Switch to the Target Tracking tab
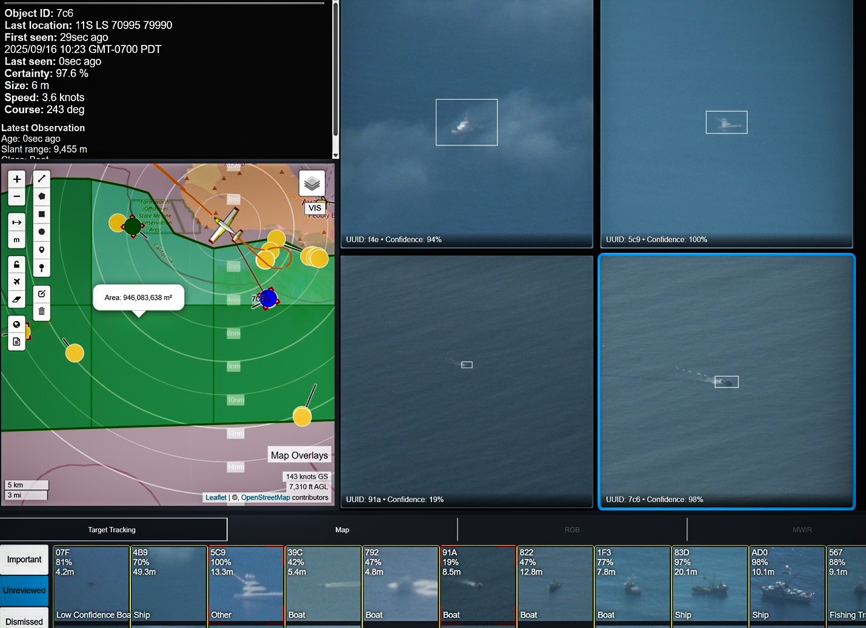The width and height of the screenshot is (866, 628). click(x=112, y=530)
